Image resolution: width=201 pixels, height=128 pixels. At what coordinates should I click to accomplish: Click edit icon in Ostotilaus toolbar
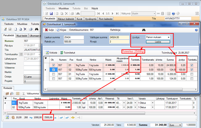coord(5,29)
